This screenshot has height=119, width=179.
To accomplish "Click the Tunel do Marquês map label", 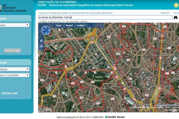I will click(63, 39).
